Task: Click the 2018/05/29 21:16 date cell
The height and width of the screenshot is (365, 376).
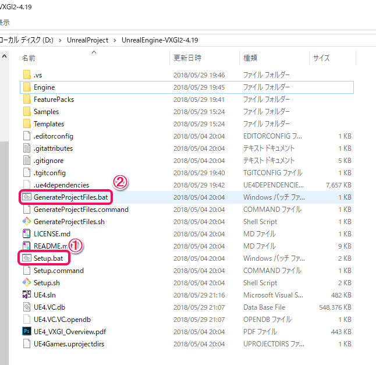Action: point(199,295)
